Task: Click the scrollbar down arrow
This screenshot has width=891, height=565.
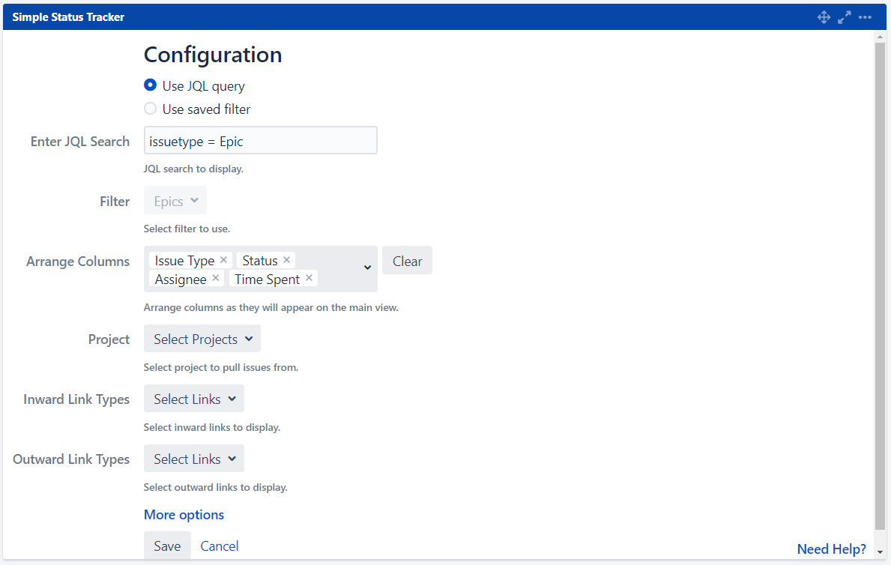Action: pyautogui.click(x=880, y=552)
